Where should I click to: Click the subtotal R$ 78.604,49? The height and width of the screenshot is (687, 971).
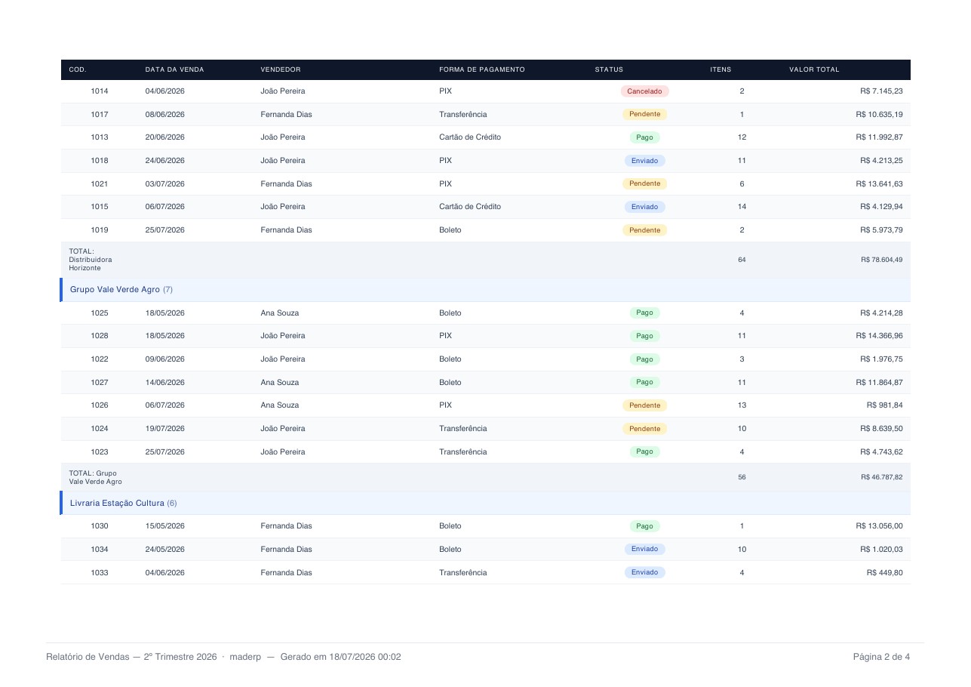click(882, 260)
